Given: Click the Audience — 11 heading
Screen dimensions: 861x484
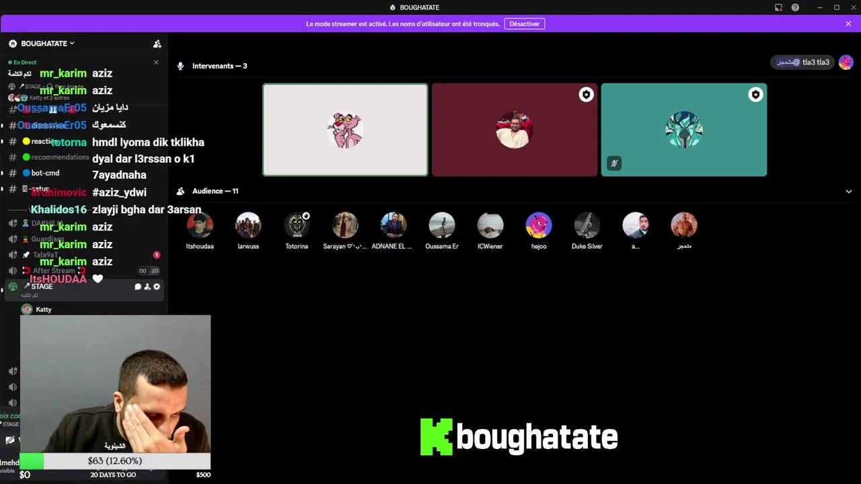Looking at the screenshot, I should 215,192.
